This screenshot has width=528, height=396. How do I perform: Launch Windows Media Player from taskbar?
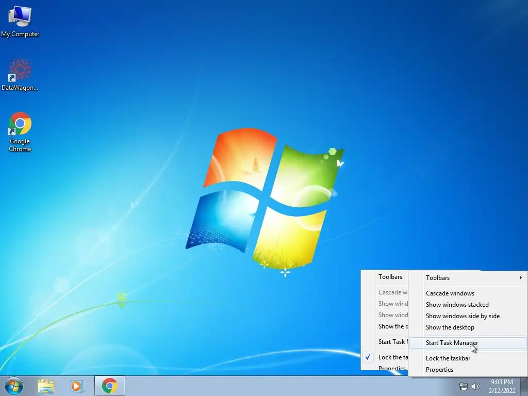click(77, 386)
